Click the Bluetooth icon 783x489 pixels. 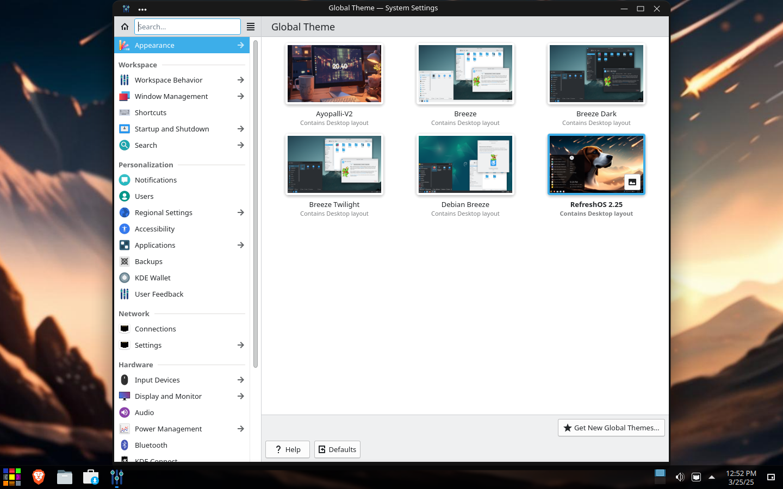point(125,445)
